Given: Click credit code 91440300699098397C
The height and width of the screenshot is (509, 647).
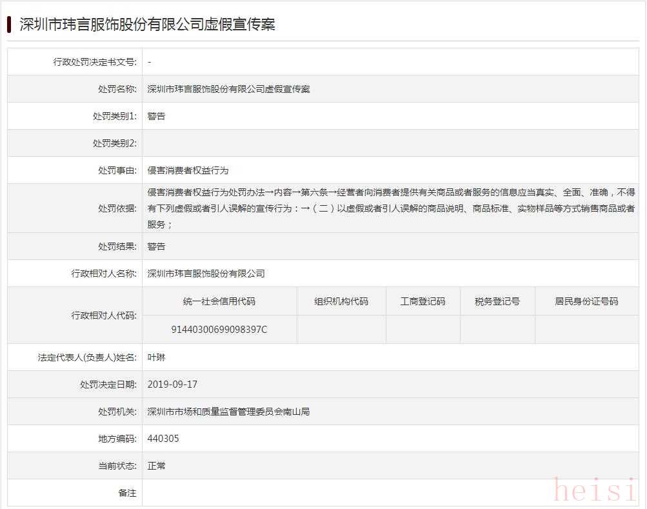Looking at the screenshot, I should (219, 330).
